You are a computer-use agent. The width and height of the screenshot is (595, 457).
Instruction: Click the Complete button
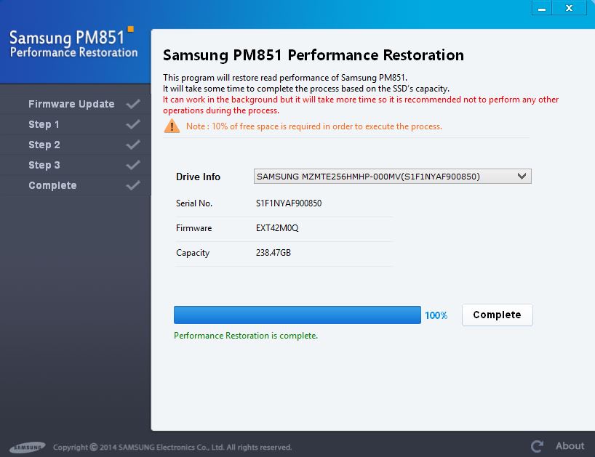click(497, 315)
